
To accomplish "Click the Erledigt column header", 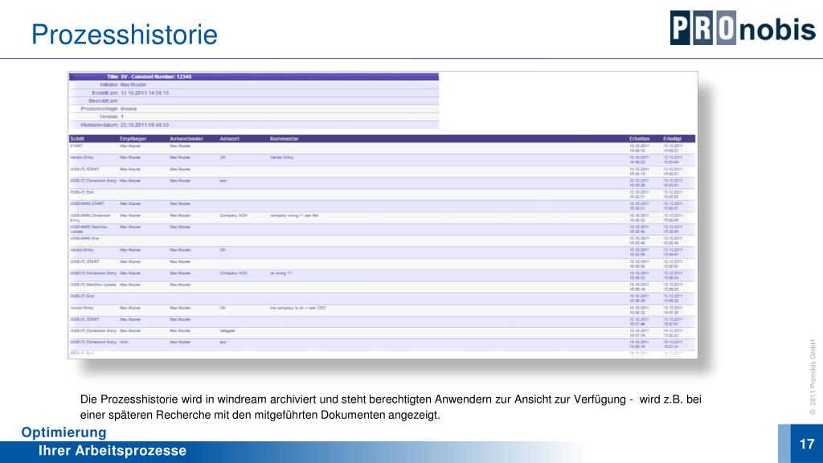I will [673, 138].
